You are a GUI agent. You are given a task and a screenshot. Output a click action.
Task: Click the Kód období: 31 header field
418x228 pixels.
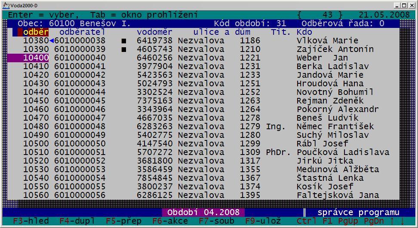[x=250, y=24]
